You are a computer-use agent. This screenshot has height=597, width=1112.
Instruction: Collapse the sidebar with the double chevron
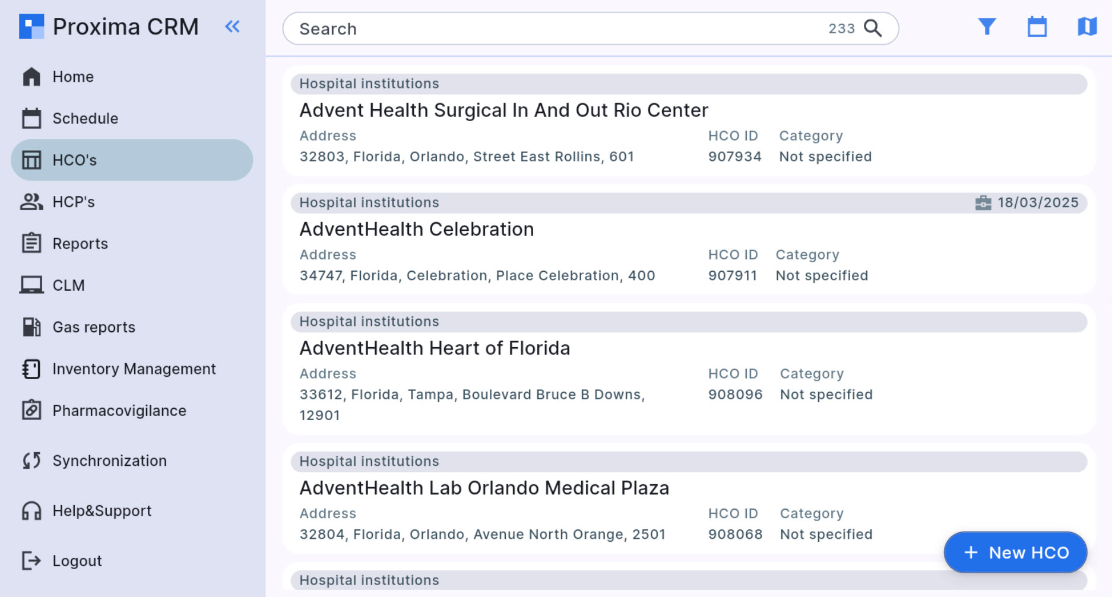coord(232,26)
